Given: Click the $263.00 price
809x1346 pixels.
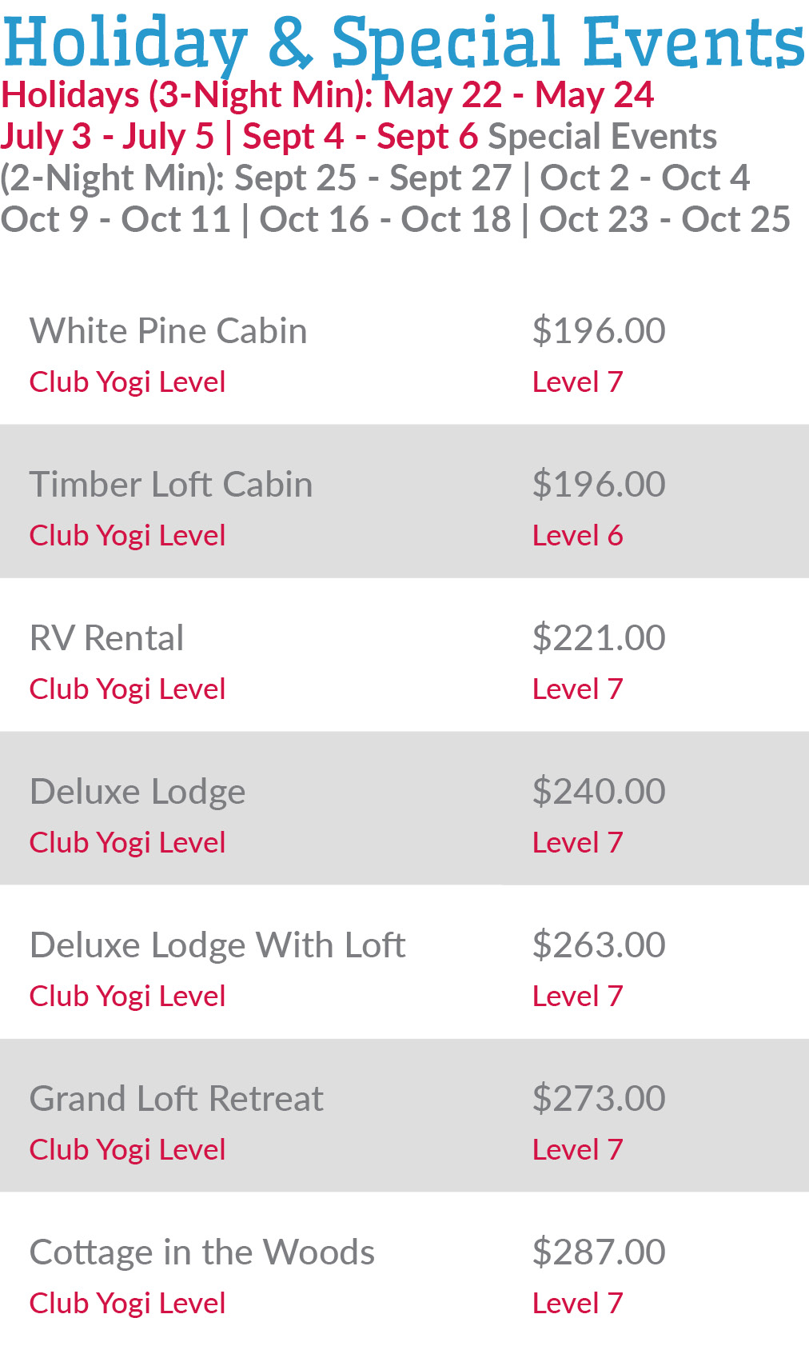Looking at the screenshot, I should pos(599,945).
